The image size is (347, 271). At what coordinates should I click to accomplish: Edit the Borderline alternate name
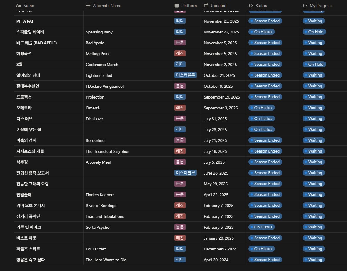(95, 140)
